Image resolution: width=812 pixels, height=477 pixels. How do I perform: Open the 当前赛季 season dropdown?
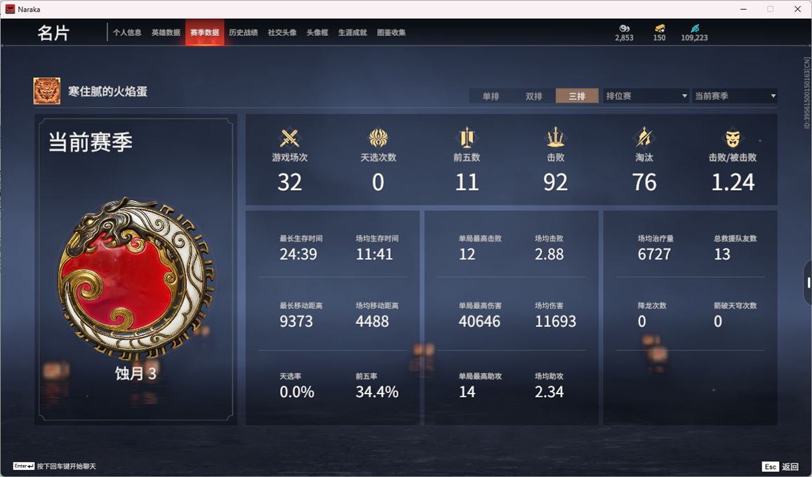click(x=735, y=95)
